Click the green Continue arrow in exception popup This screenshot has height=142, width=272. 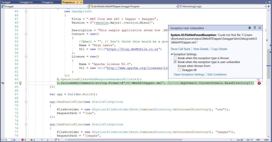pos(250,28)
